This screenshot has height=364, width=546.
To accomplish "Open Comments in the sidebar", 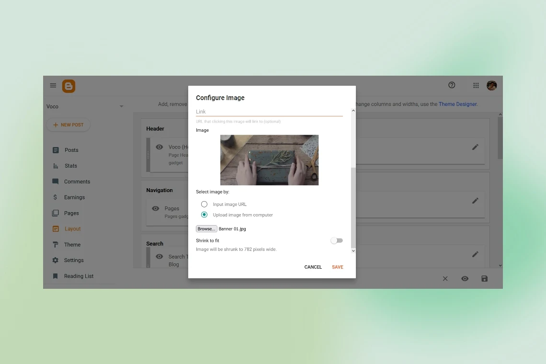I will 77,182.
